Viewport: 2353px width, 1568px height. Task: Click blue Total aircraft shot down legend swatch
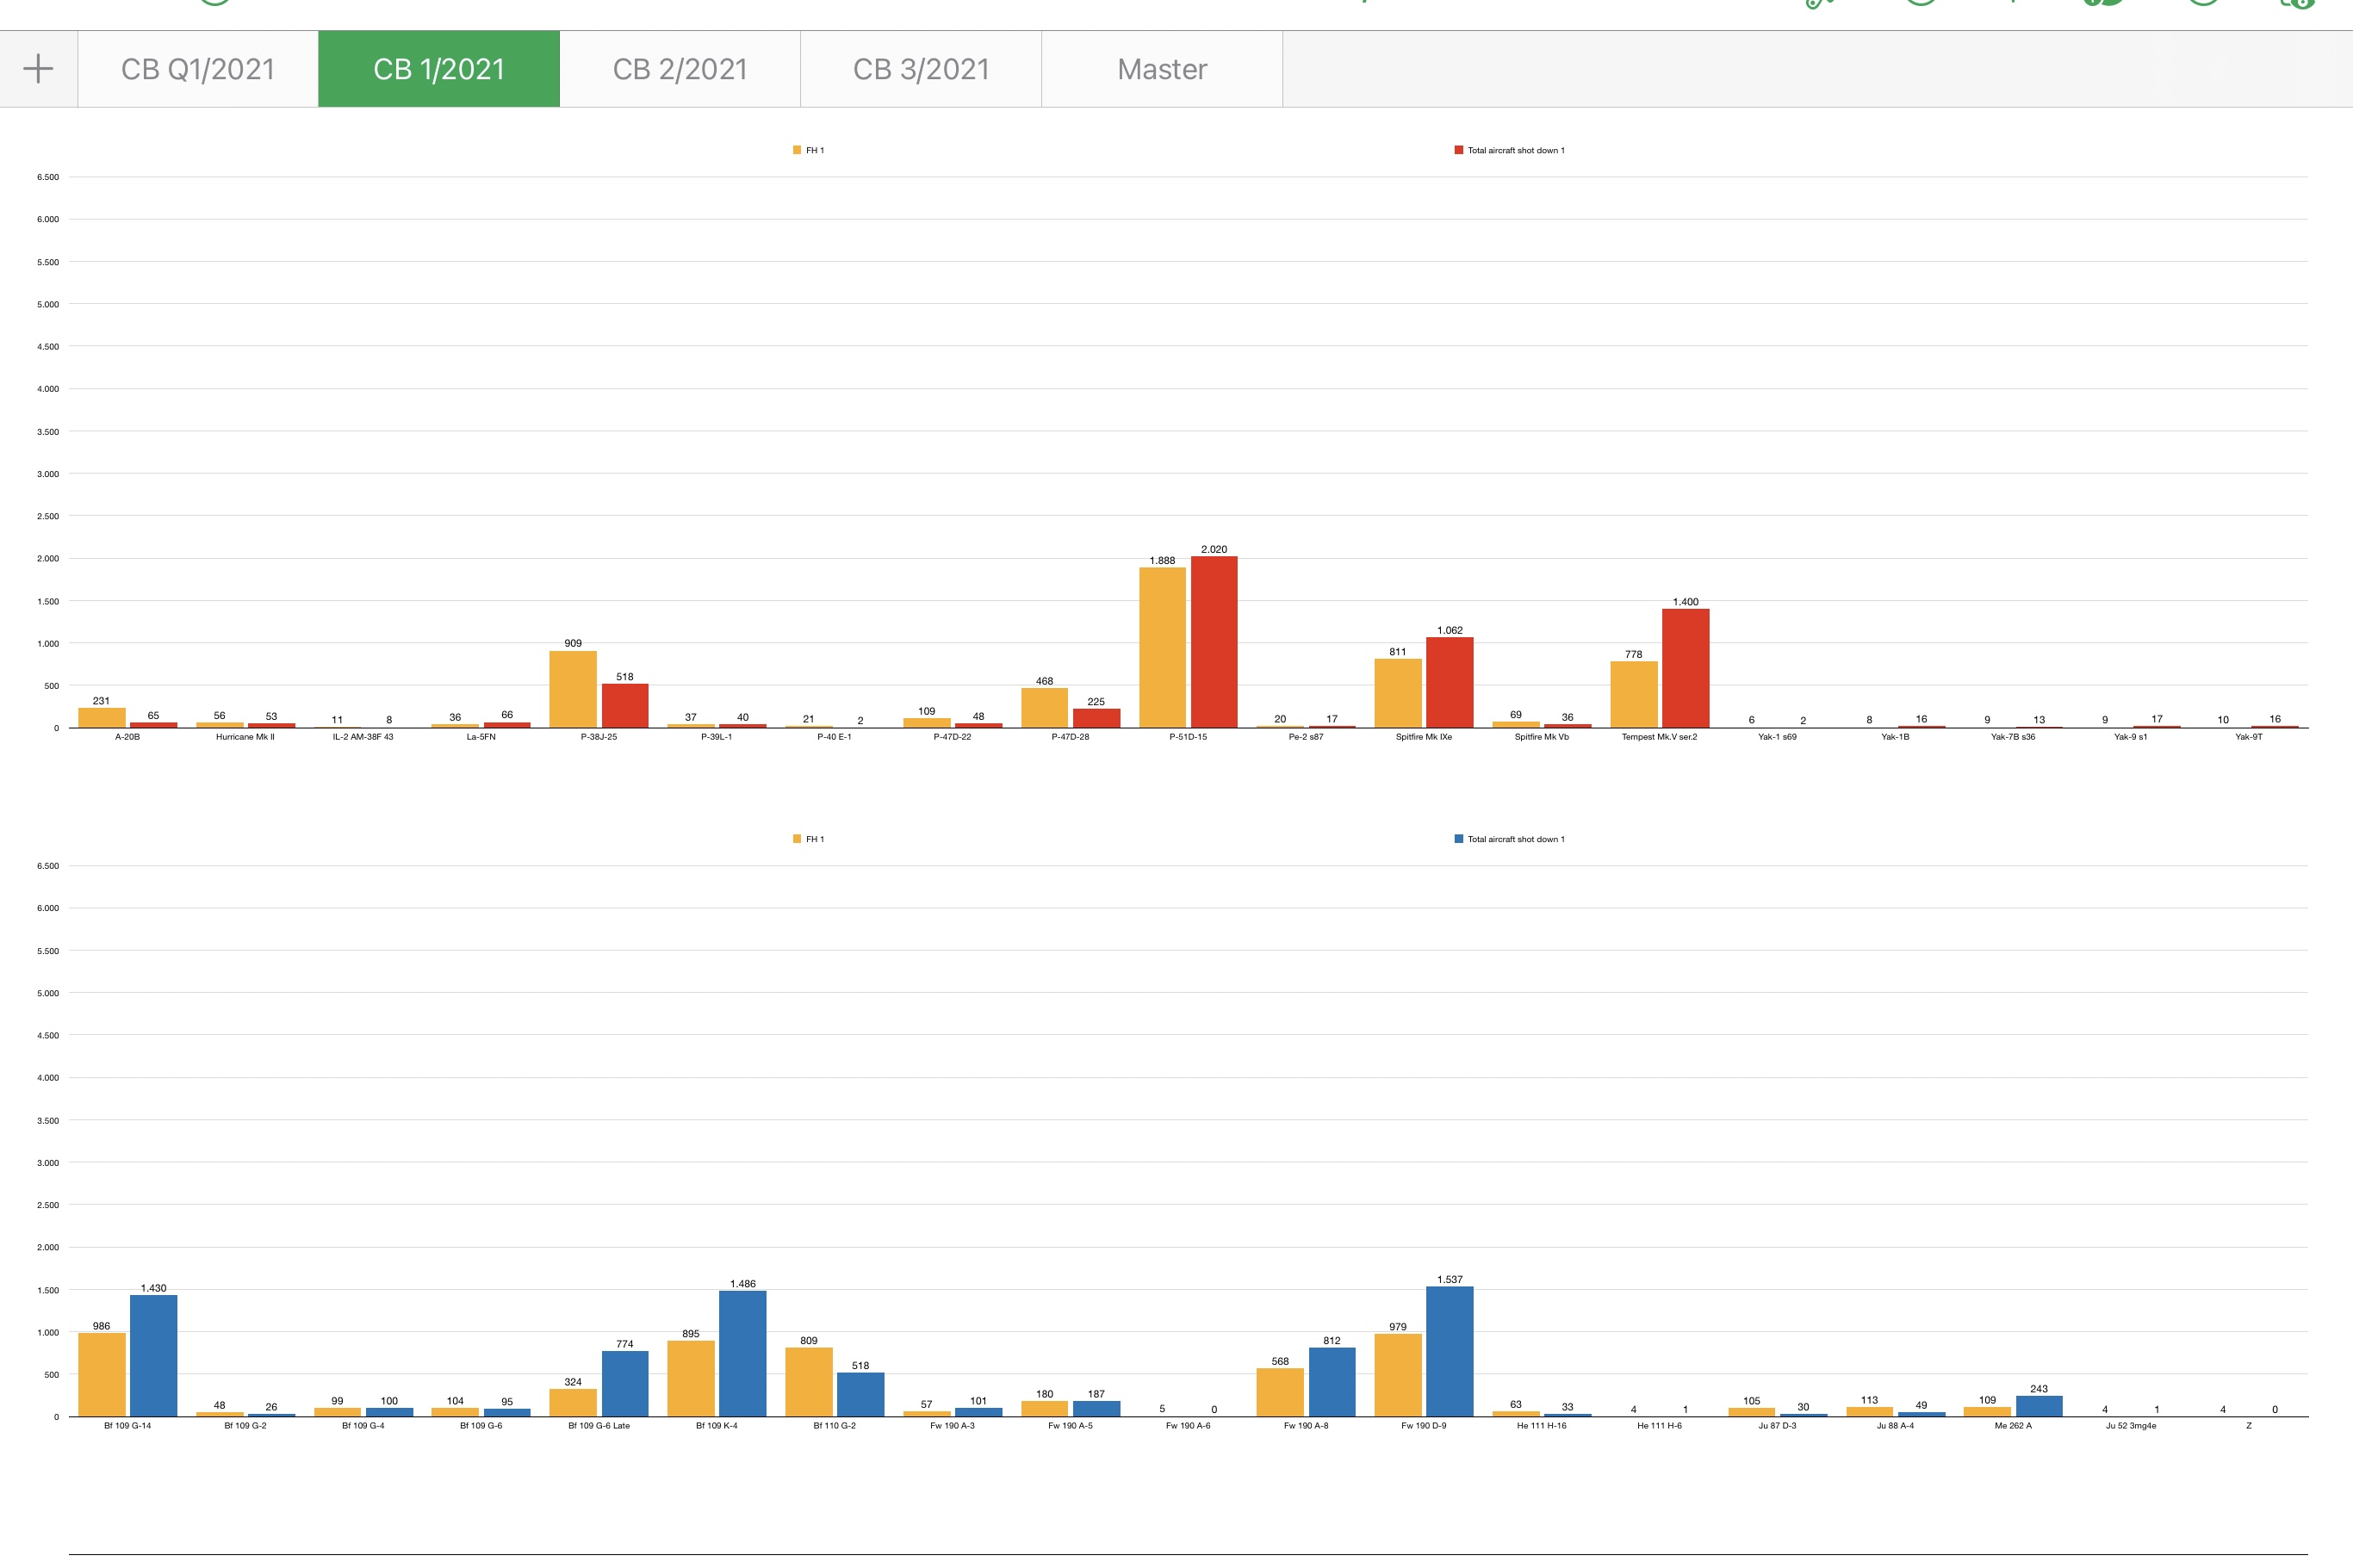[x=1458, y=839]
